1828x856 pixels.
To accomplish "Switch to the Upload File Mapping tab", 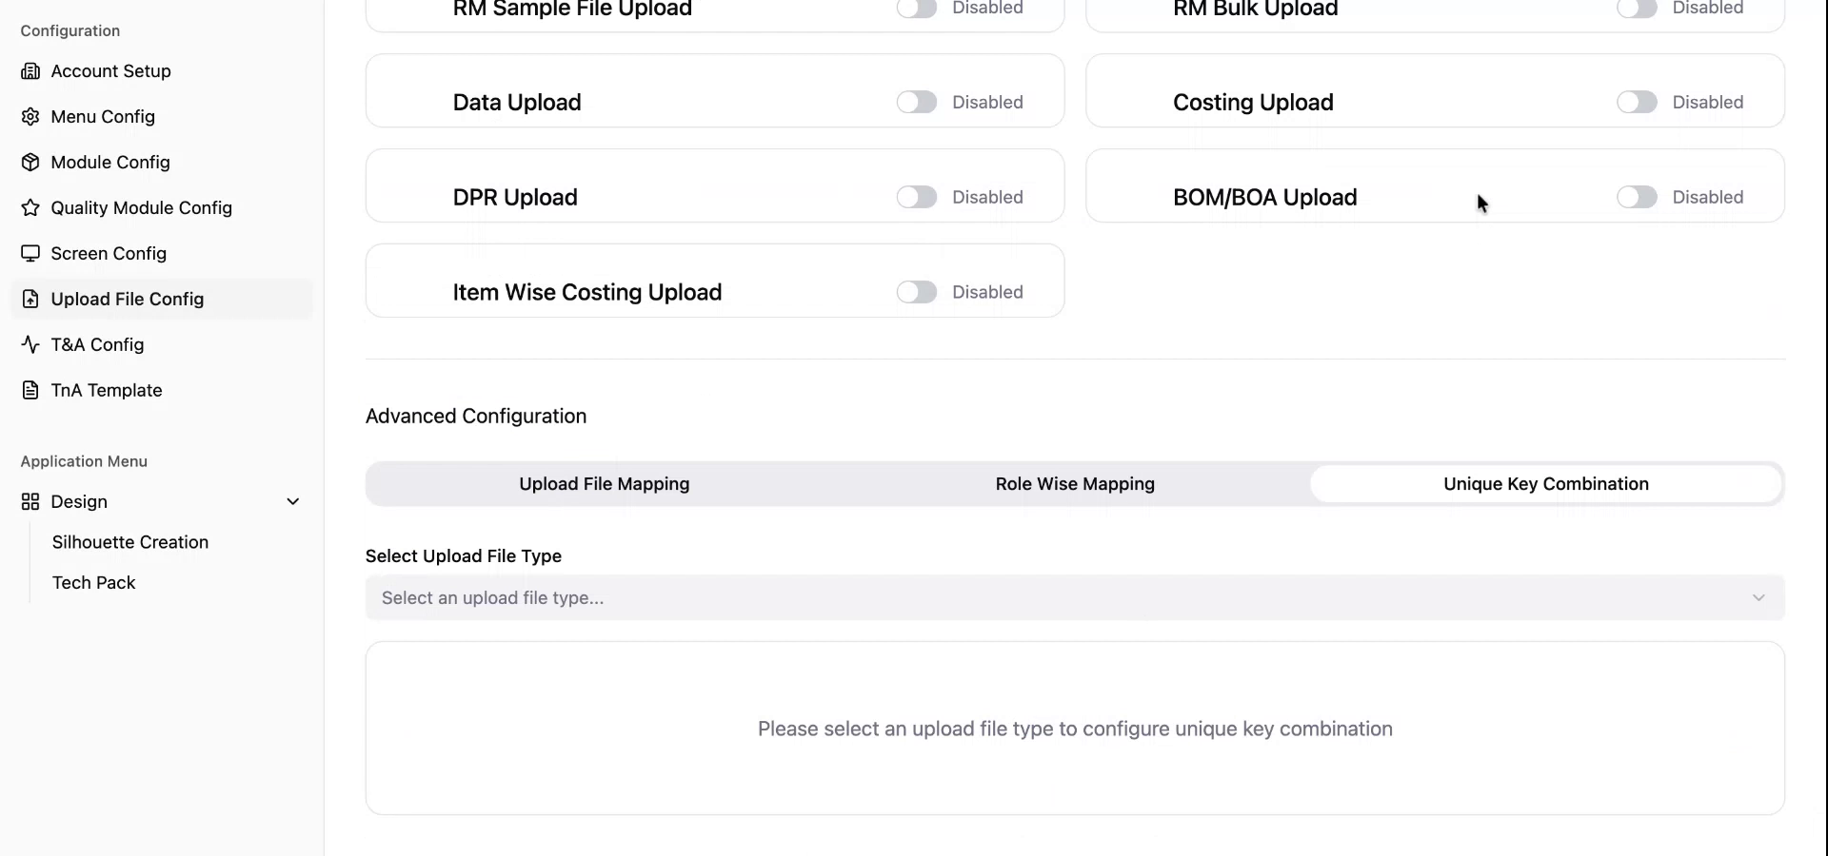I will (x=604, y=484).
